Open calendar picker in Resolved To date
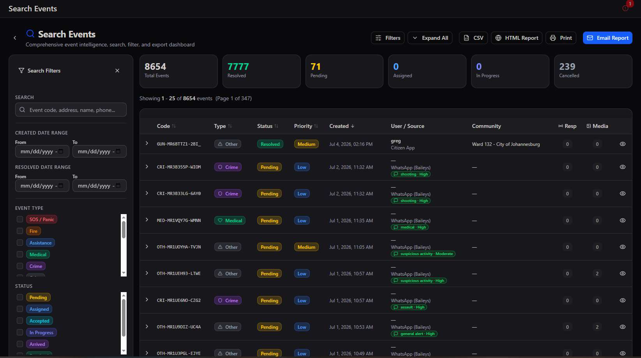This screenshot has height=358, width=641. [x=118, y=186]
